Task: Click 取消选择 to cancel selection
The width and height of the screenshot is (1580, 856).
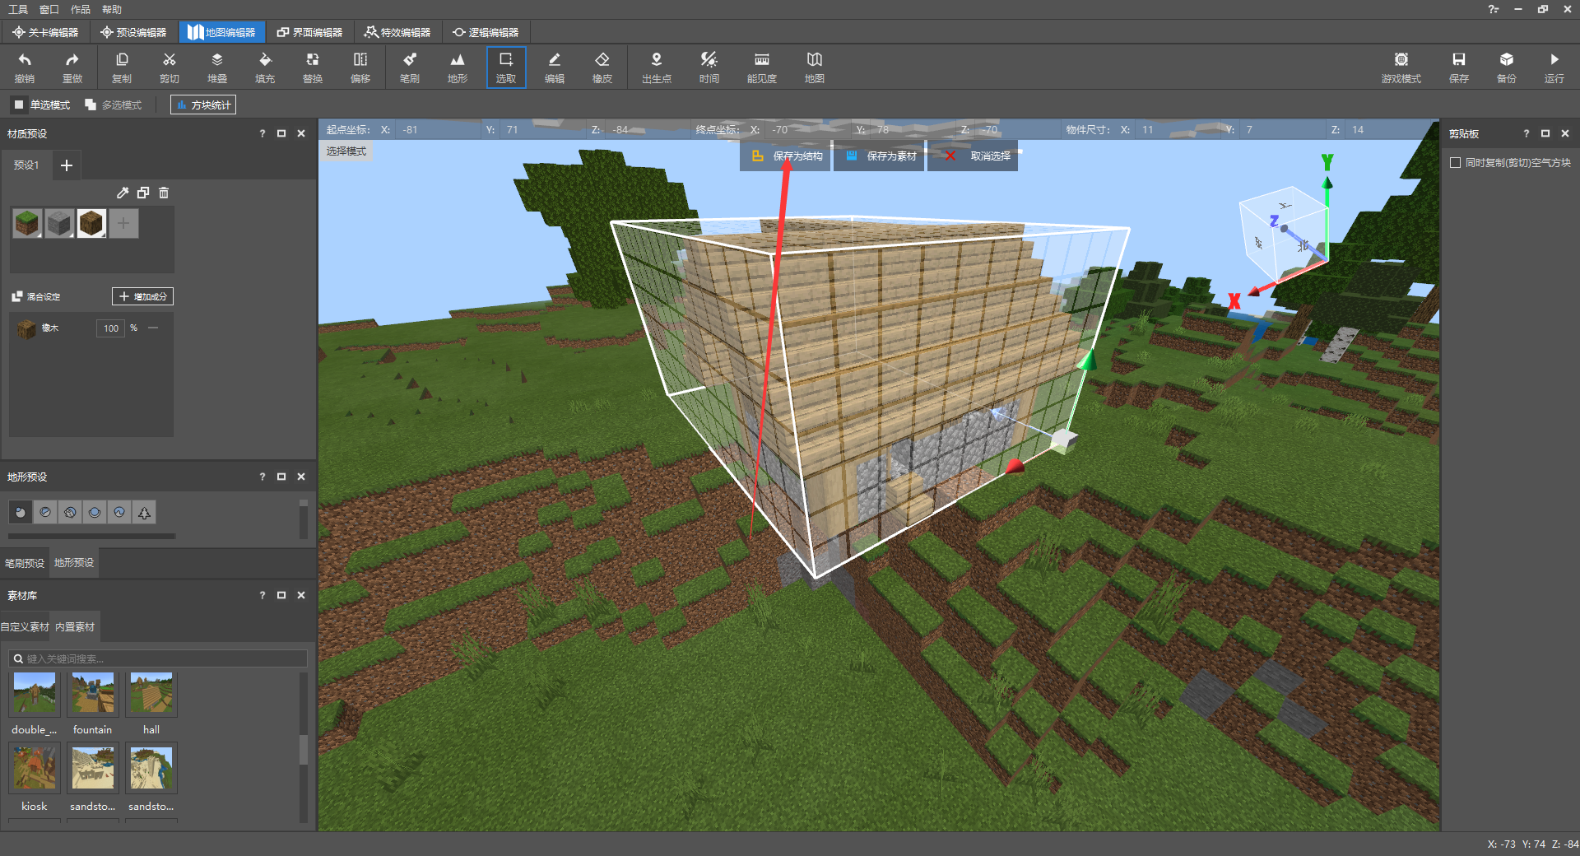Action: [x=974, y=156]
